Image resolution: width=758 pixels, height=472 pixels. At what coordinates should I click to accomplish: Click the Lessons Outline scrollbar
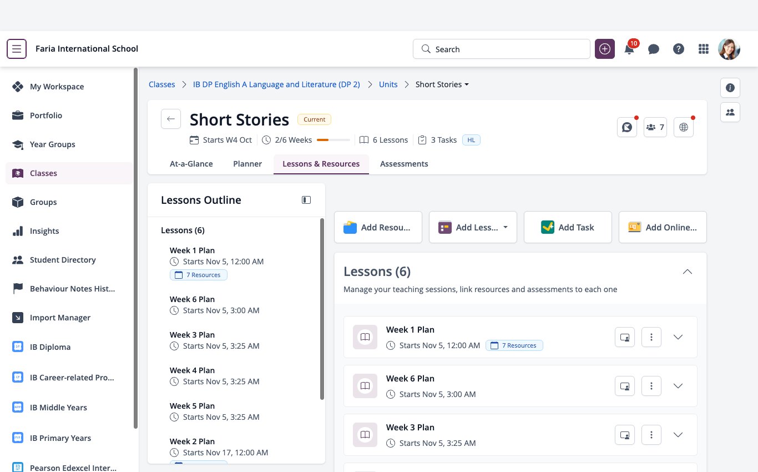322,309
